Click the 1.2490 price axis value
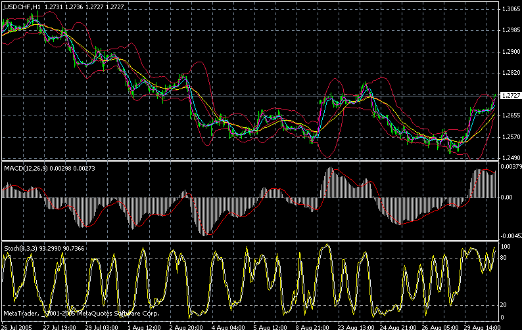This screenshot has width=522, height=330. tap(511, 158)
